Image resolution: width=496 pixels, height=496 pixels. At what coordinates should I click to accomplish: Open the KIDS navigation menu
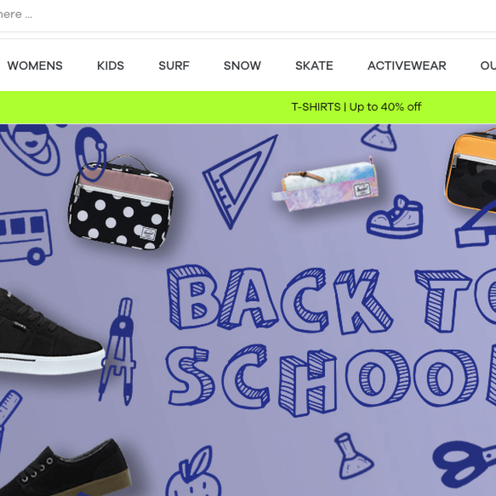coord(110,66)
